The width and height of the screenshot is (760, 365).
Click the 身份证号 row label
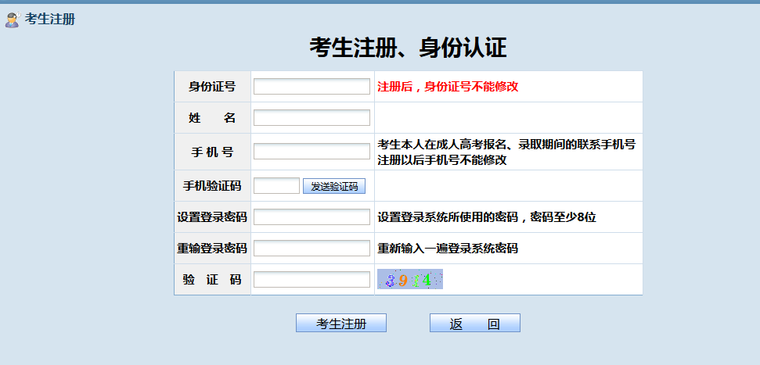coord(212,87)
